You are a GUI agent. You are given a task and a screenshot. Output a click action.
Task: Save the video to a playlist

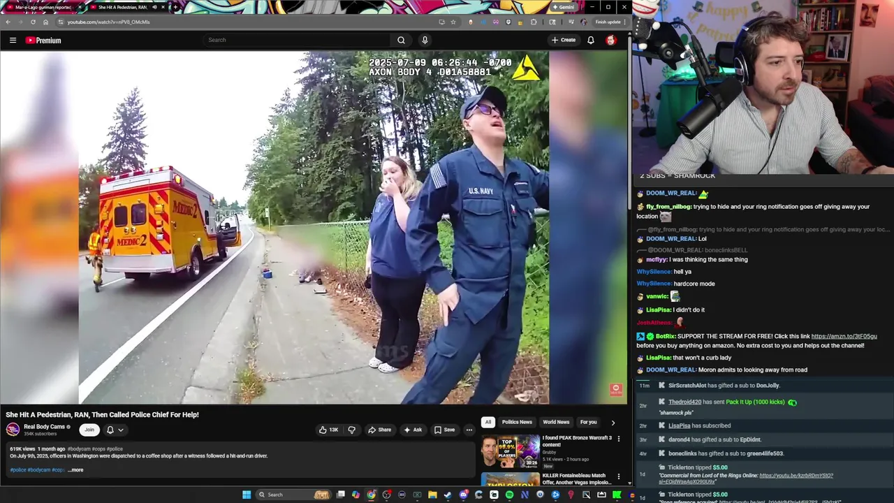pyautogui.click(x=444, y=430)
